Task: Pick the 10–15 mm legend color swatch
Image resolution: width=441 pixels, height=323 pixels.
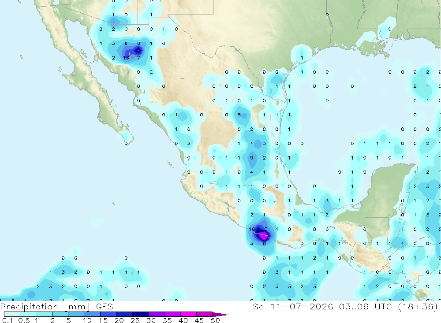Action: coord(92,314)
